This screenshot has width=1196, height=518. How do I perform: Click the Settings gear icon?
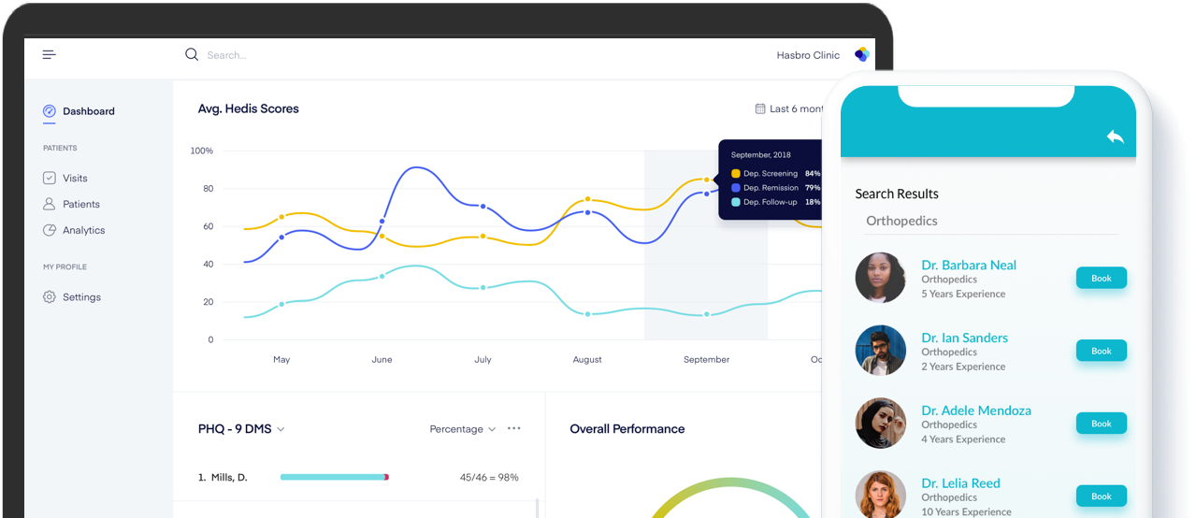point(50,297)
